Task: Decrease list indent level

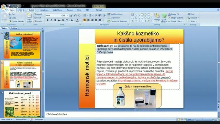Action: 96,15
